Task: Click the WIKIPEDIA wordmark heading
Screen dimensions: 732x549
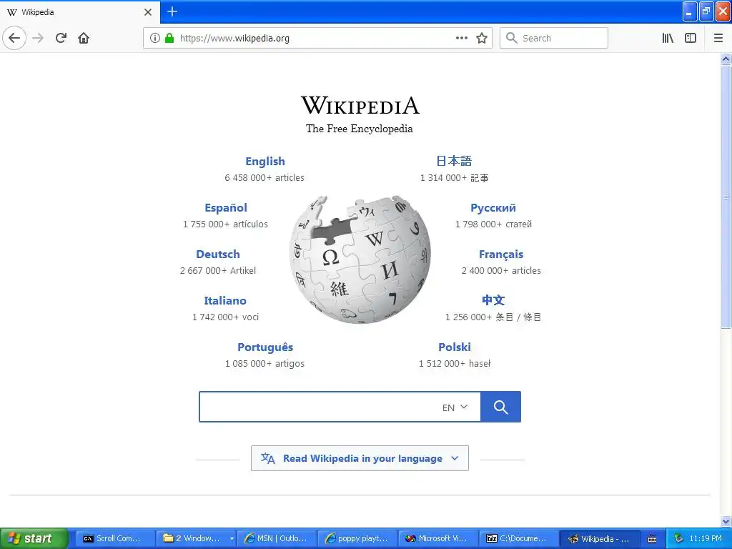Action: (x=360, y=105)
